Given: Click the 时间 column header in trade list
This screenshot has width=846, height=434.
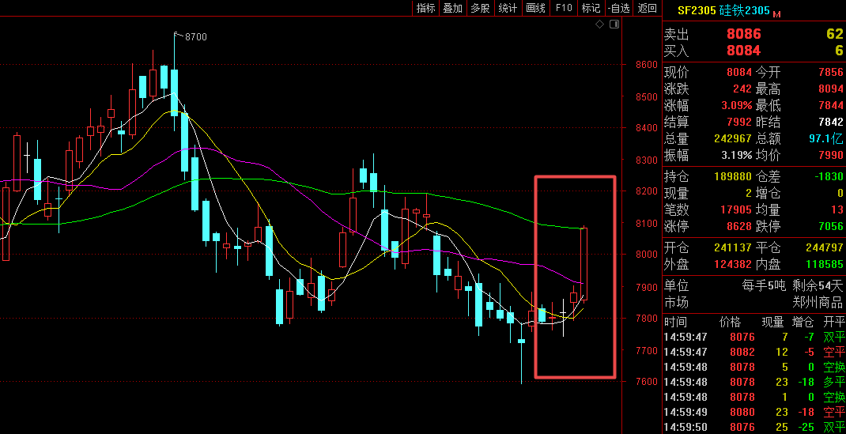Looking at the screenshot, I should (676, 322).
